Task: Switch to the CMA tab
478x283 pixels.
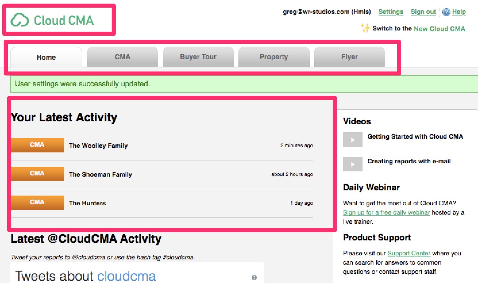Action: coord(122,57)
